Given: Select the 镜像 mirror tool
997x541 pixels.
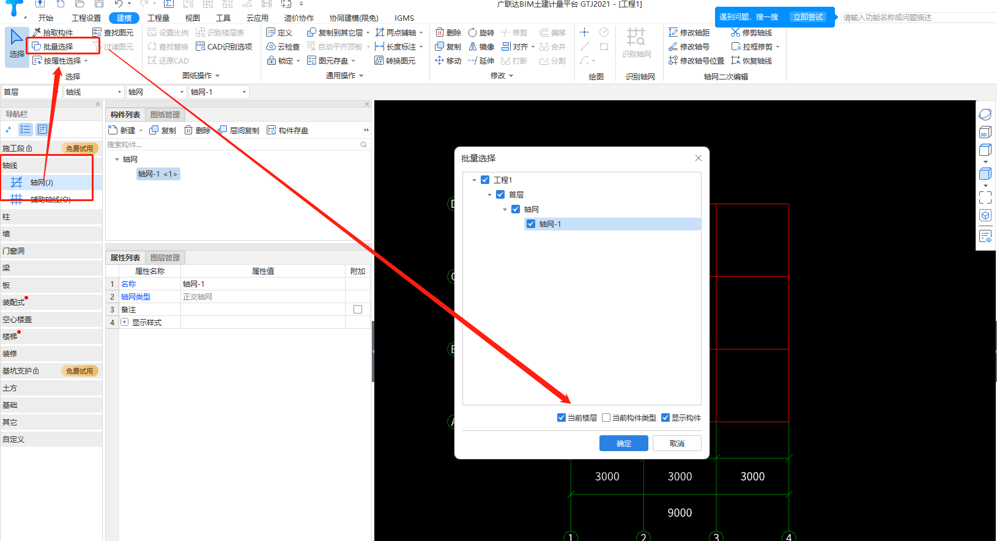Looking at the screenshot, I should pyautogui.click(x=481, y=46).
